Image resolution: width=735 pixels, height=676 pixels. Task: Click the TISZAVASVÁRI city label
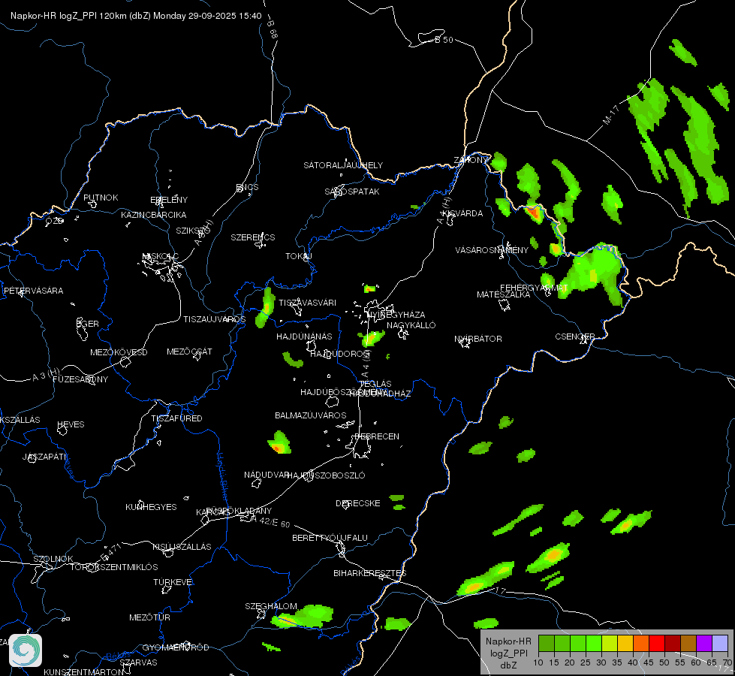pyautogui.click(x=308, y=303)
